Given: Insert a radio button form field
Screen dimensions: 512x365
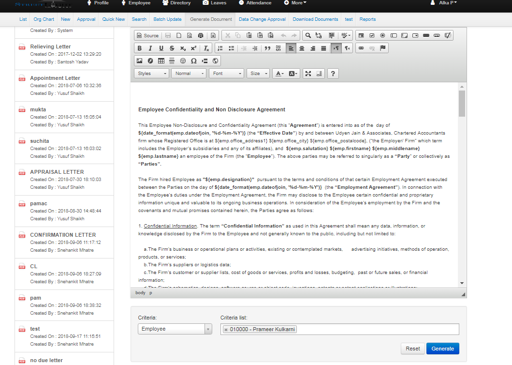Looking at the screenshot, I should point(382,35).
